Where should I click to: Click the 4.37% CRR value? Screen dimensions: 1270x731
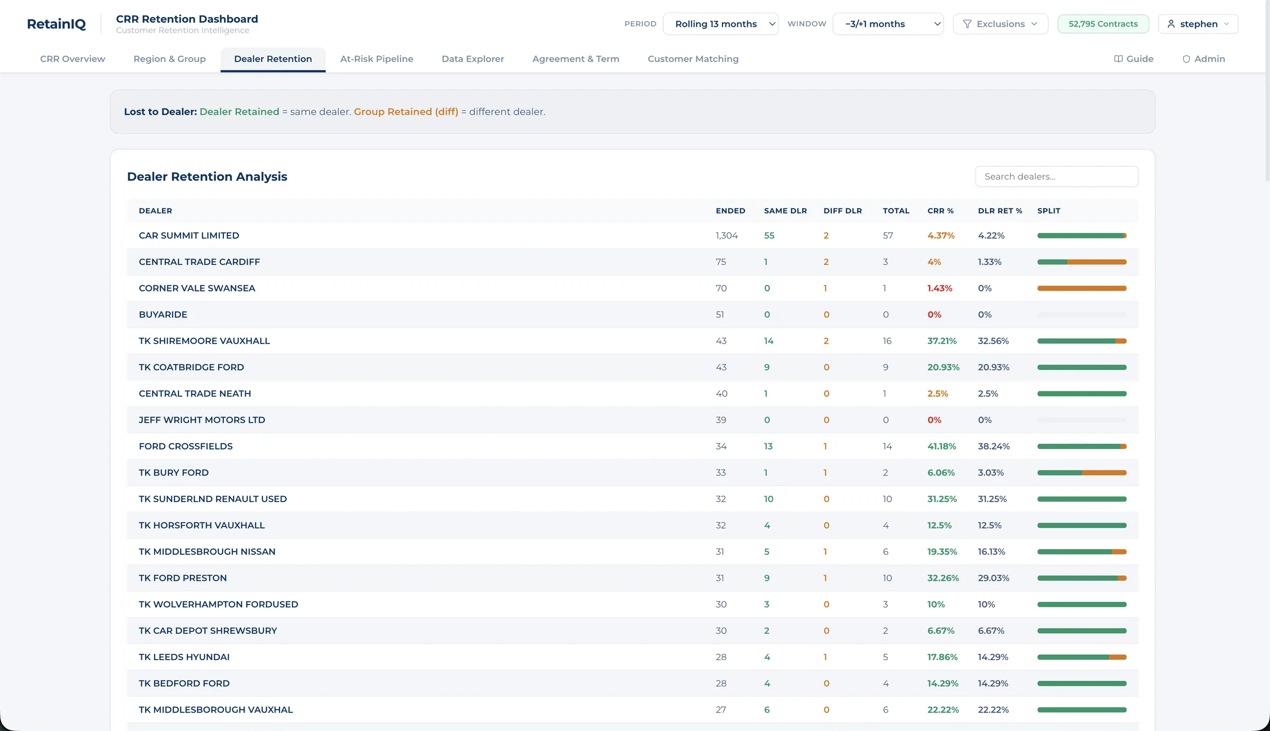(941, 235)
